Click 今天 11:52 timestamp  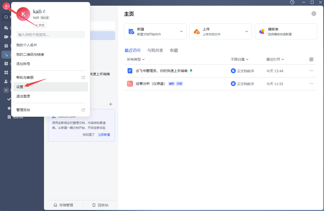(275, 84)
